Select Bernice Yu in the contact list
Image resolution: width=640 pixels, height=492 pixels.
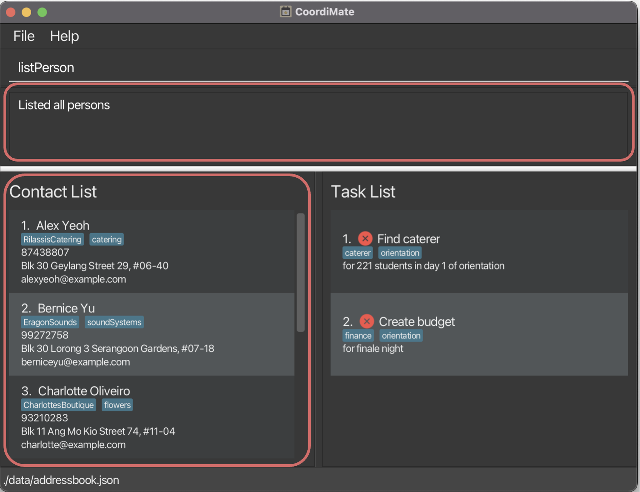(x=66, y=308)
